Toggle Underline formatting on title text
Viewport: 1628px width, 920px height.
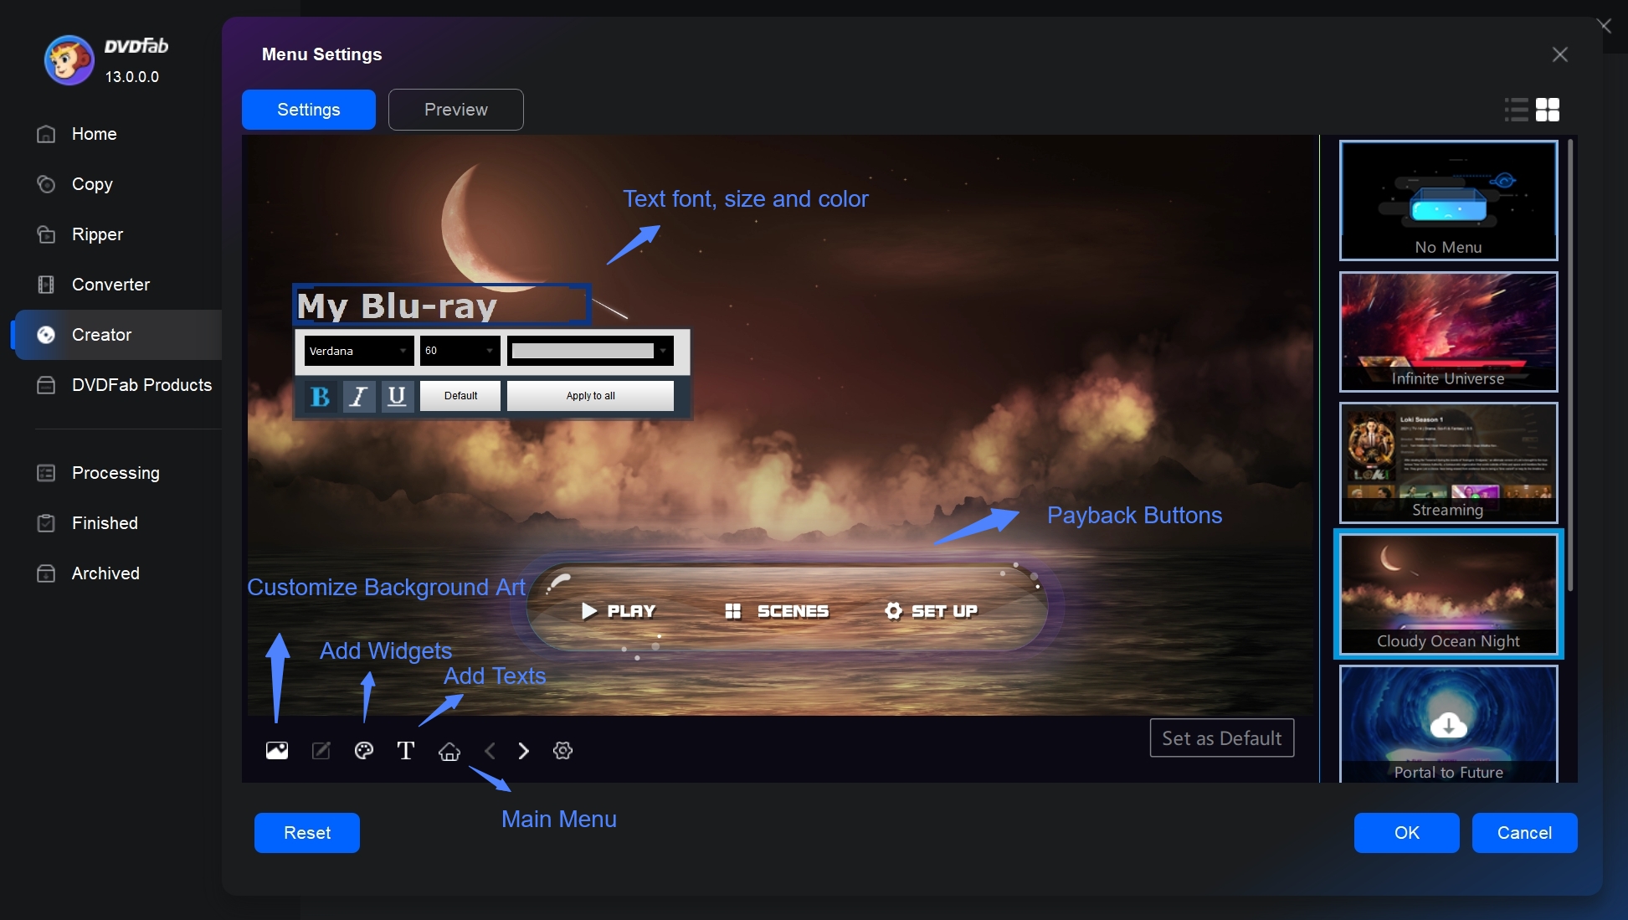tap(395, 394)
